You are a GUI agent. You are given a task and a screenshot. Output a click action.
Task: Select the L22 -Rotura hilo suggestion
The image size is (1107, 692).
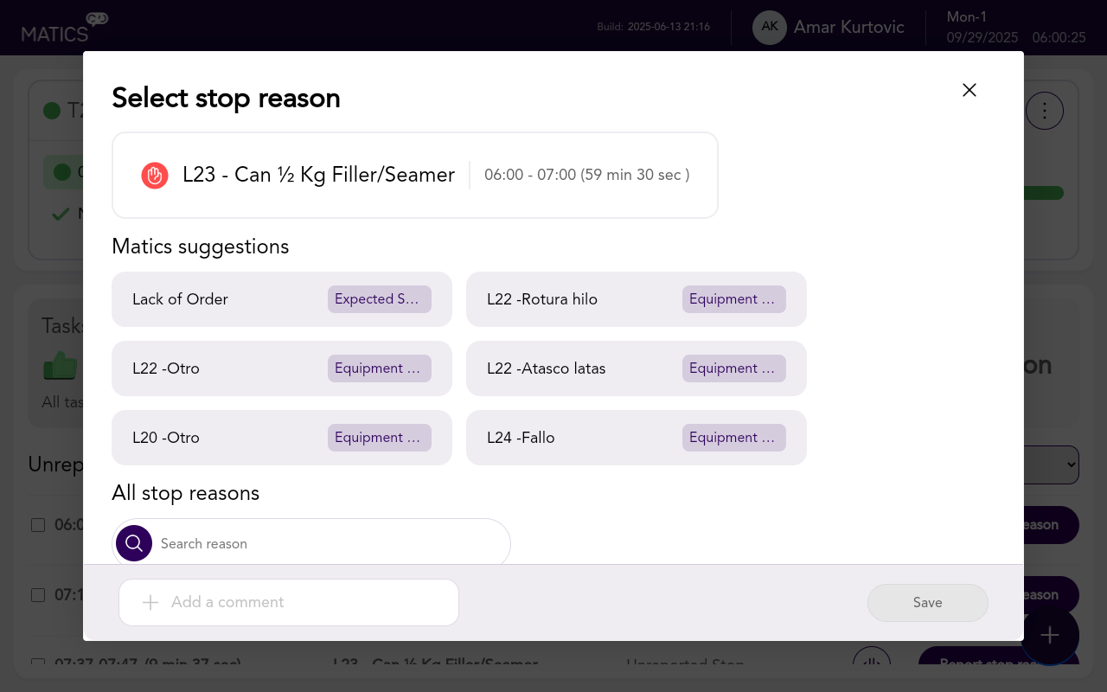[636, 299]
